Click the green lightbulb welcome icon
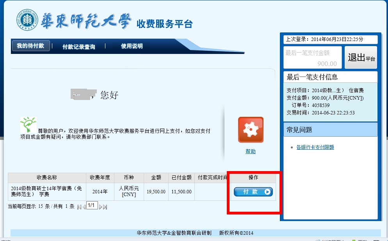This screenshot has height=241, width=388. point(28,124)
